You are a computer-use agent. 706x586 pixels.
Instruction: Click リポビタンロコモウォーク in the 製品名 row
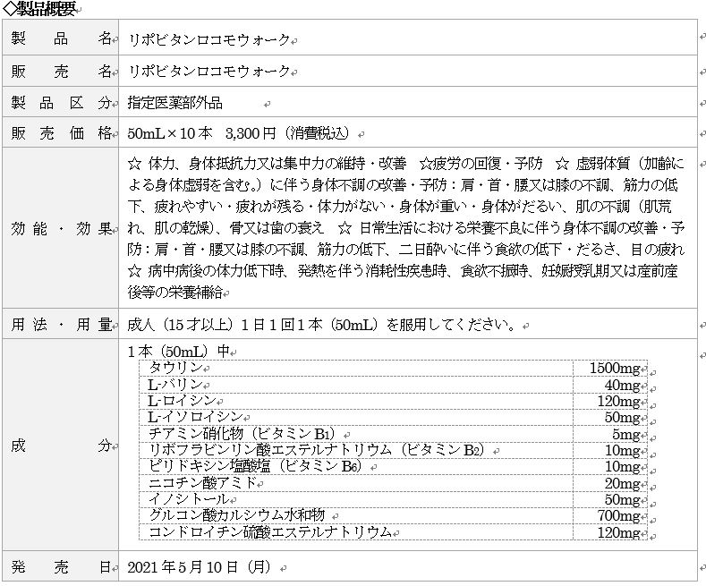click(208, 40)
